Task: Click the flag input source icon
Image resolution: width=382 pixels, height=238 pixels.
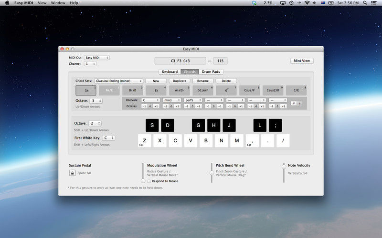Action: (323, 3)
